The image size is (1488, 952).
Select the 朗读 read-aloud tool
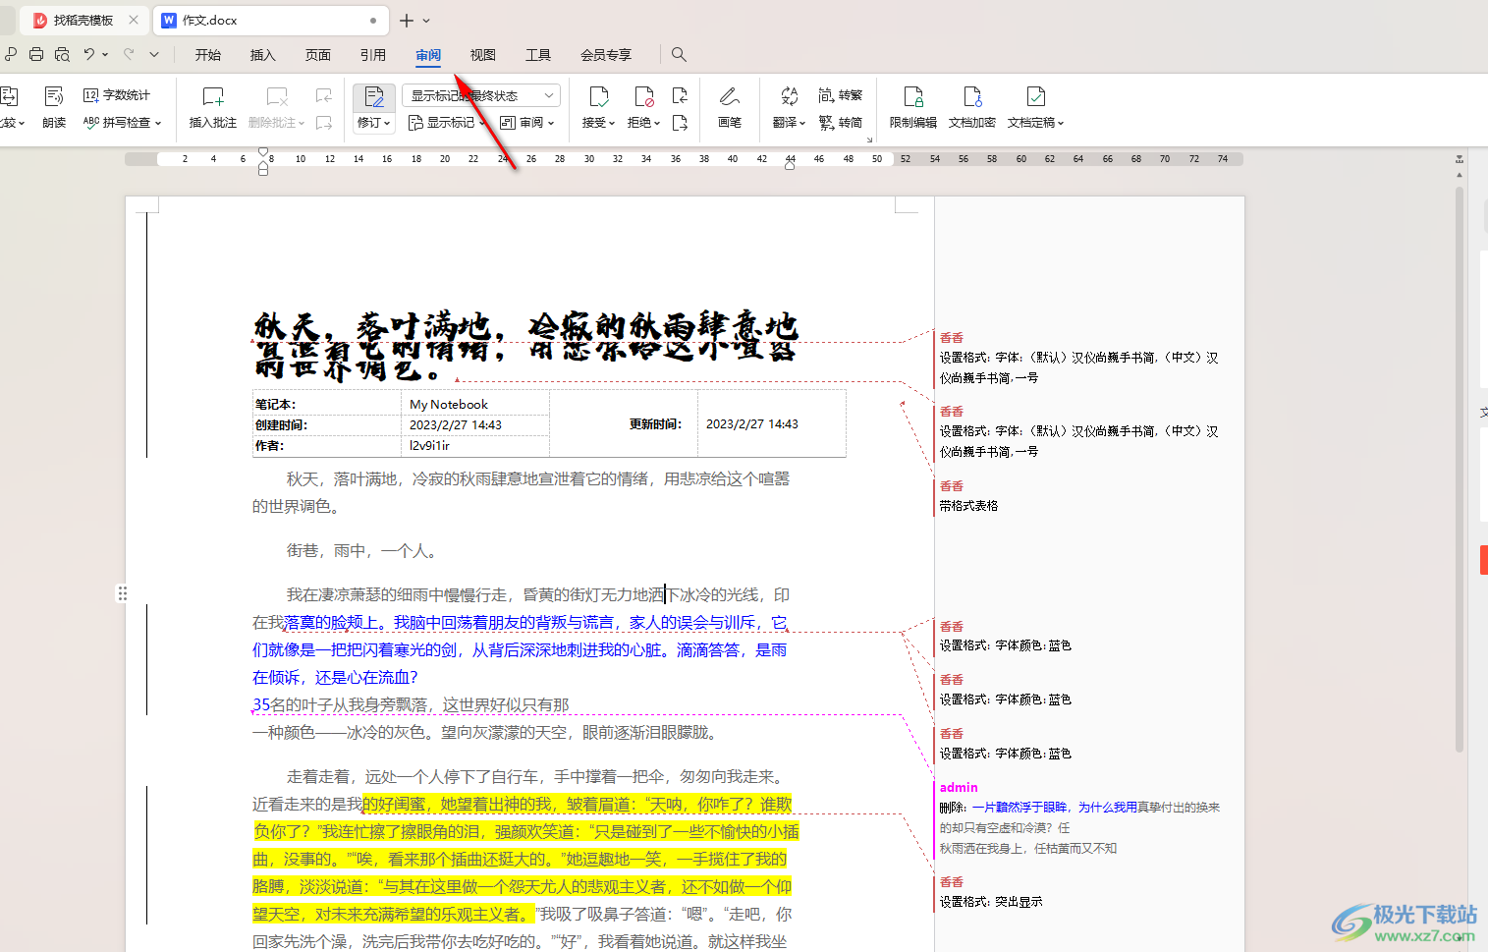pos(53,108)
